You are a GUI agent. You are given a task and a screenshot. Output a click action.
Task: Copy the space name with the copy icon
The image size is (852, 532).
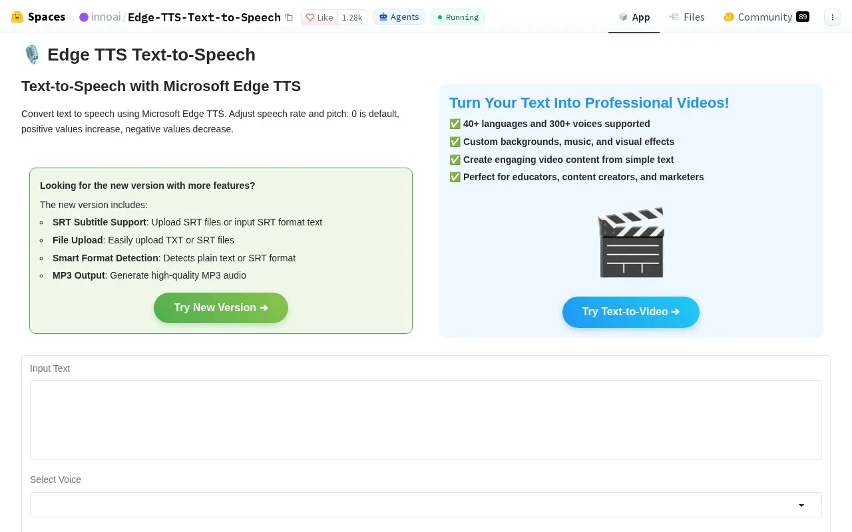289,17
